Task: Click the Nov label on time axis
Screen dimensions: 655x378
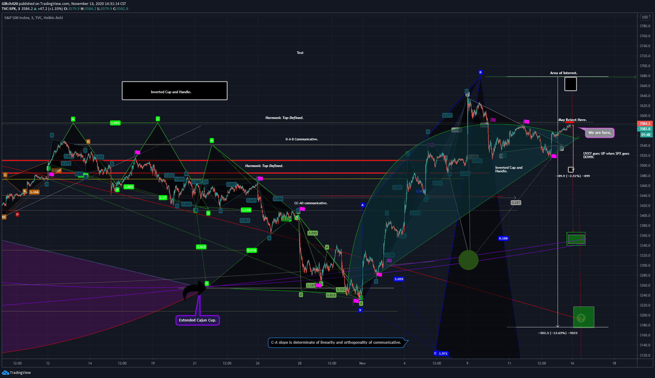Action: coord(363,363)
